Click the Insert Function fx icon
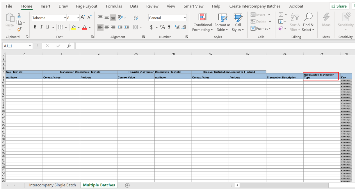The image size is (356, 189). click(69, 46)
